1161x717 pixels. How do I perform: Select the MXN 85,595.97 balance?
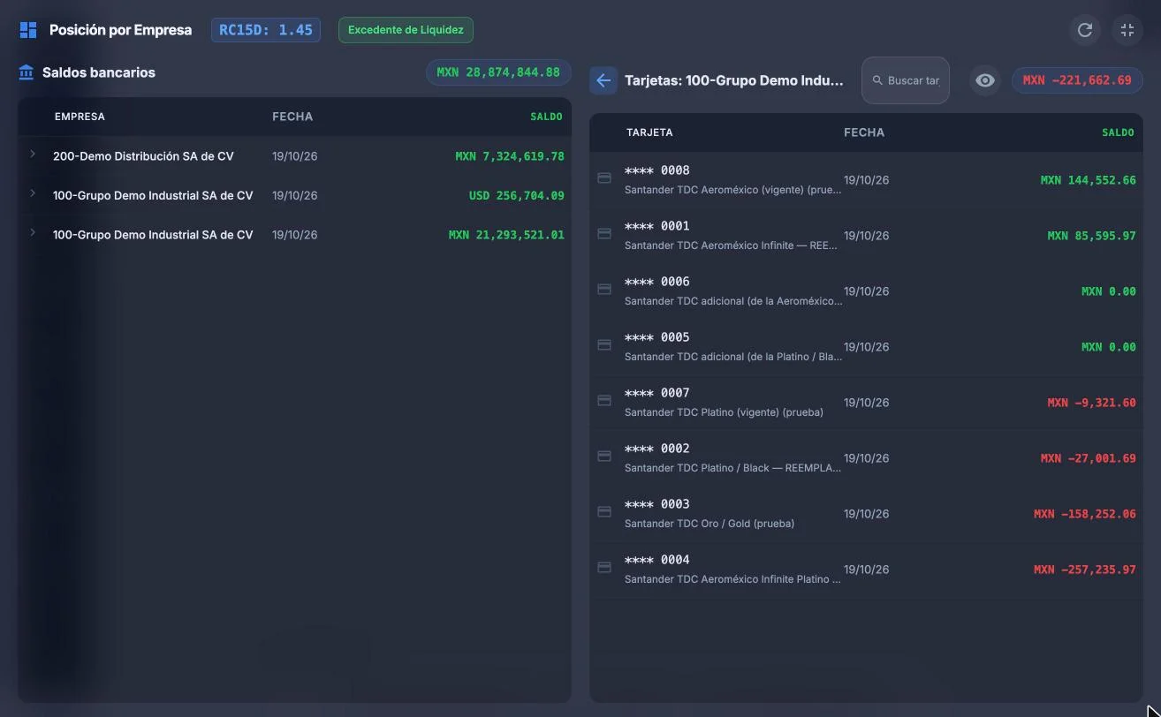1091,236
